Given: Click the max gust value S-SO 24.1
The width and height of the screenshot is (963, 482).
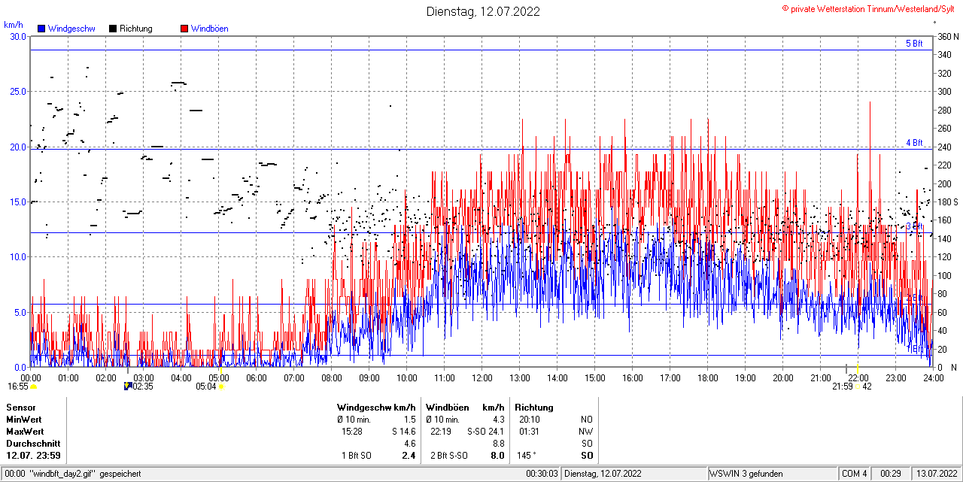Looking at the screenshot, I should click(x=485, y=432).
